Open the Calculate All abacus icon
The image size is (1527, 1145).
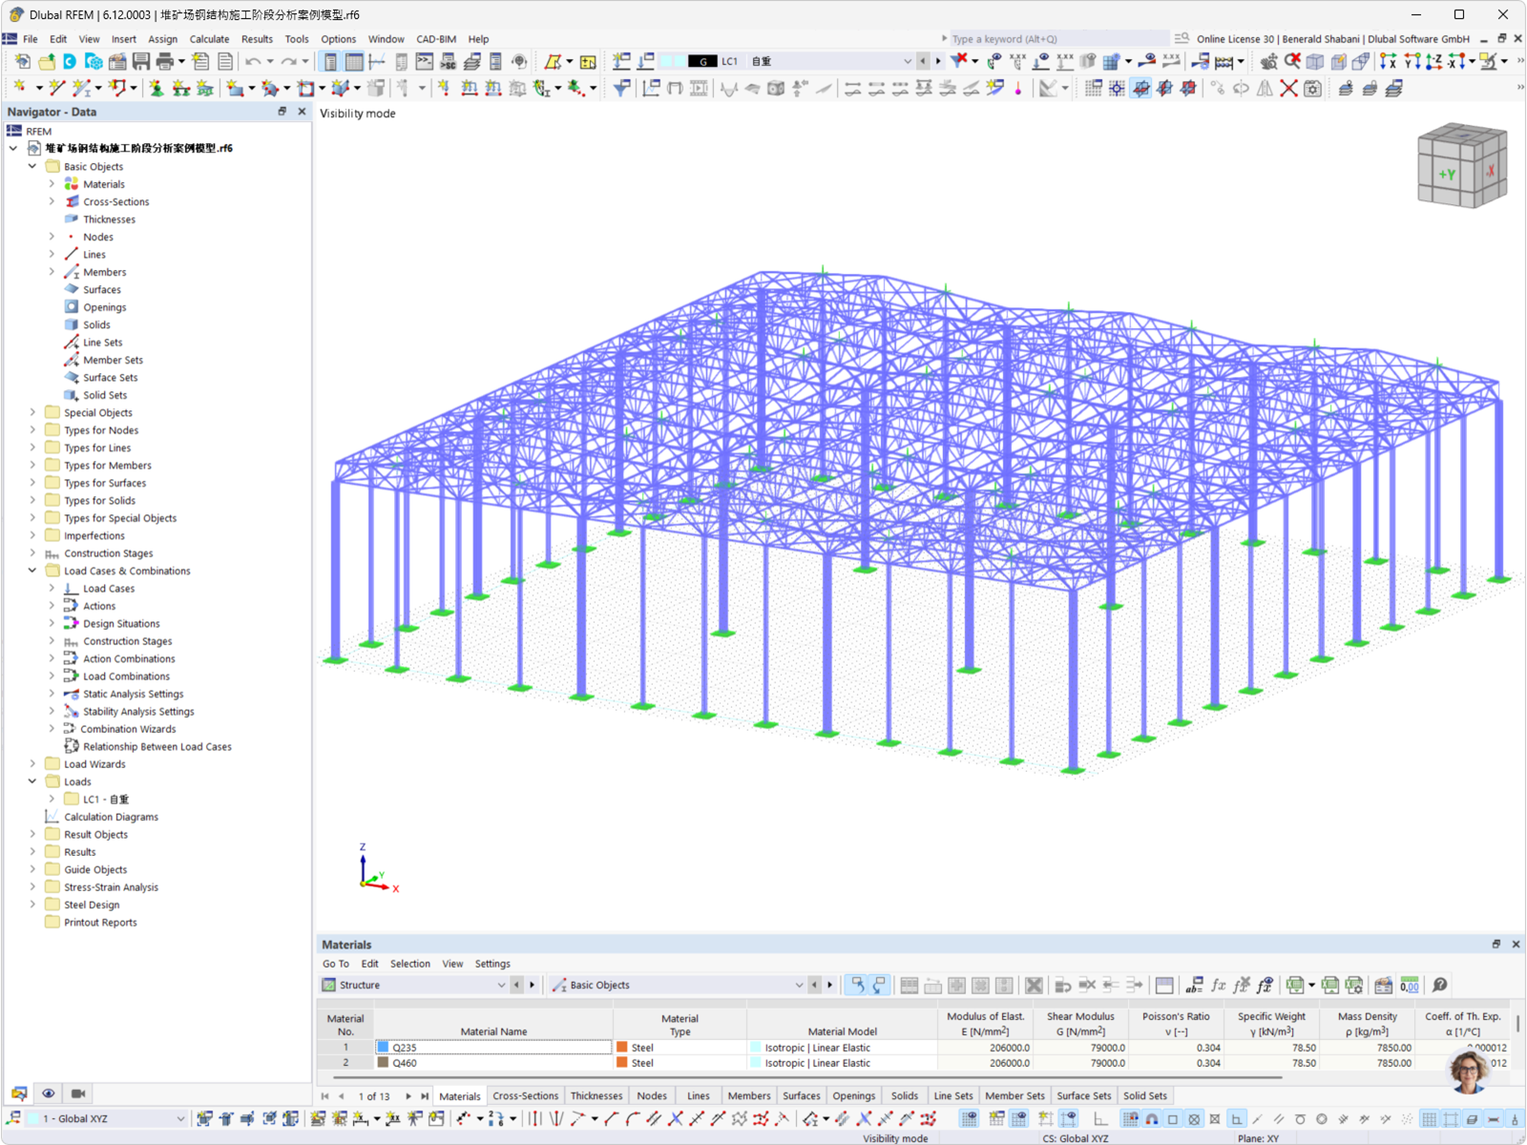(1224, 62)
